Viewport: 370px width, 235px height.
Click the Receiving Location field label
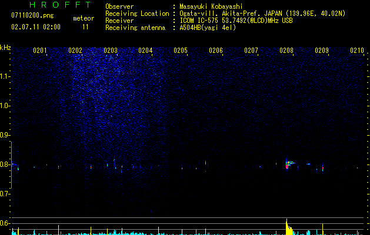pyautogui.click(x=137, y=14)
